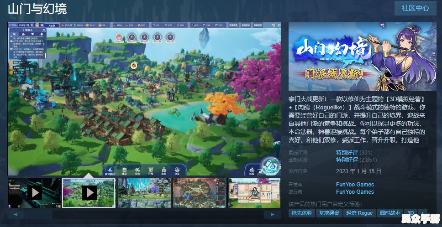Click the first log filter tab icon
Viewport: 442px width, 227px height.
14,35
